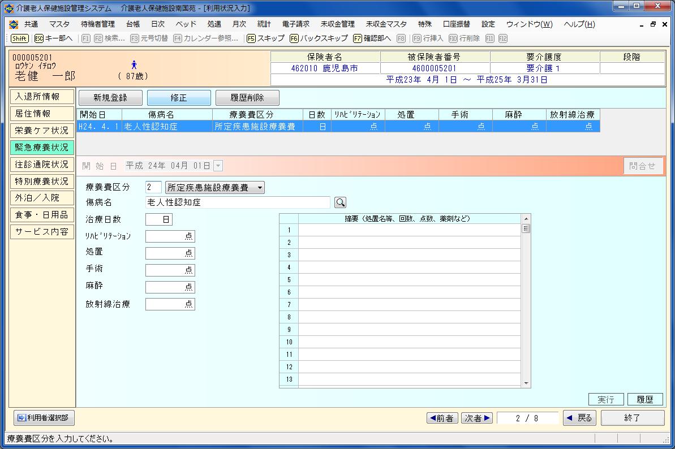Viewport: 675px width, 449px height.
Task: Open the マスタ menu
Action: pos(59,24)
